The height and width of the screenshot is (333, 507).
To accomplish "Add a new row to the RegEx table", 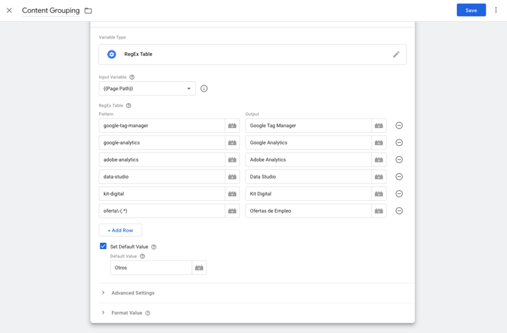I will pos(120,230).
